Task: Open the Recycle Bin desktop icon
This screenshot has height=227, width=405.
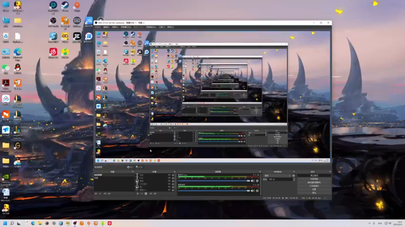Action: (6, 36)
